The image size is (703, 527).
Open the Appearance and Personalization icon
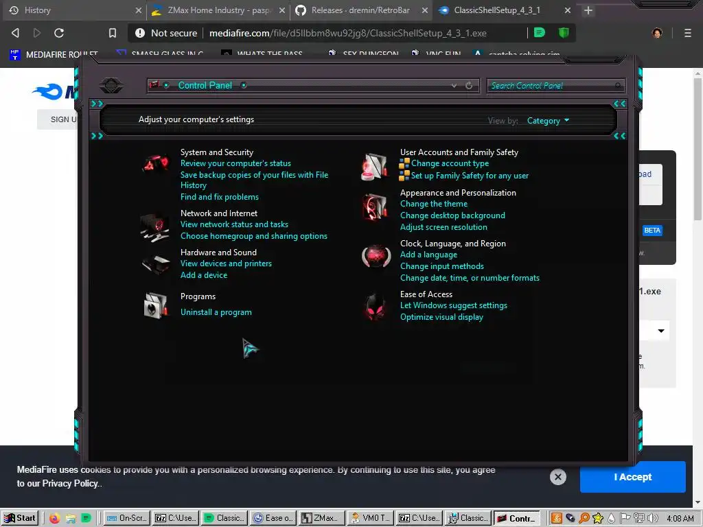375,207
